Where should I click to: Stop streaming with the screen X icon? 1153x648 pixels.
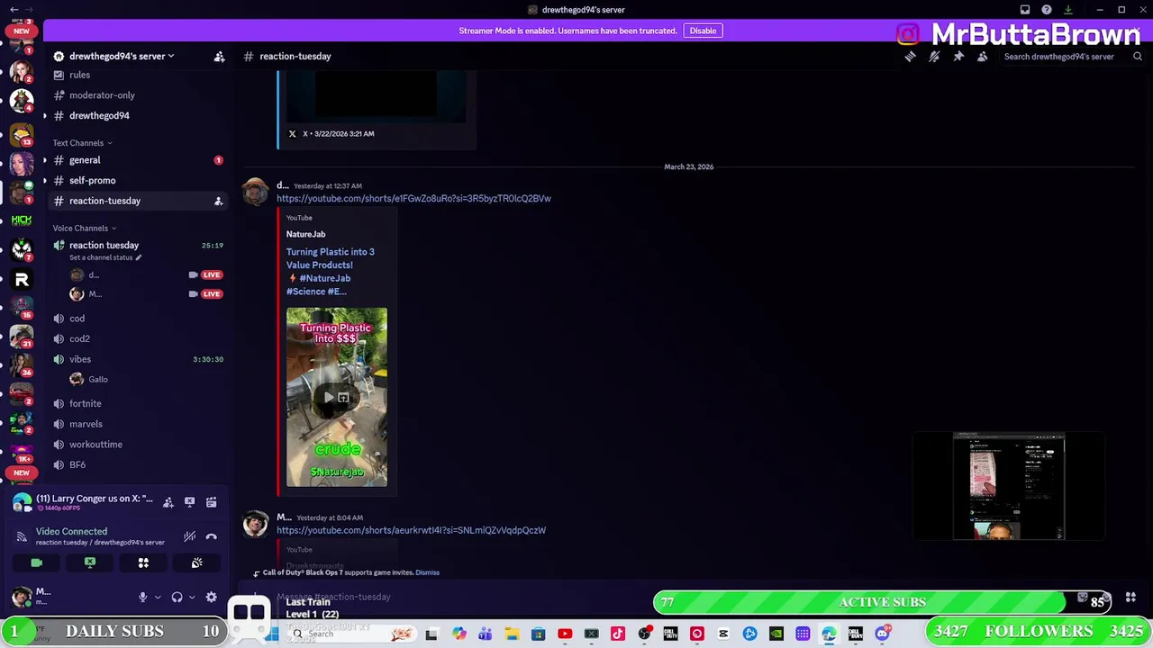189,502
